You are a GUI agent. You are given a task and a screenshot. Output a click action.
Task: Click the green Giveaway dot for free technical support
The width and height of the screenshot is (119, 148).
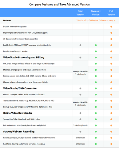click(x=96, y=51)
